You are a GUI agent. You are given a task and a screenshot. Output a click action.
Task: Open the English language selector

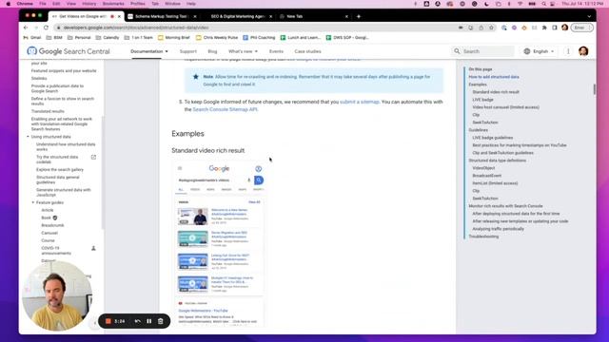point(540,51)
